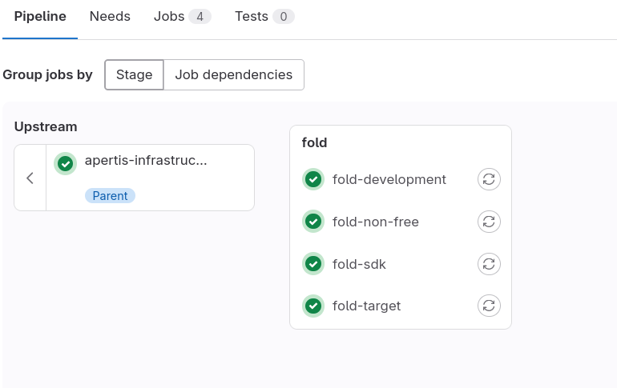Open the fold-sdk job

[x=359, y=264]
